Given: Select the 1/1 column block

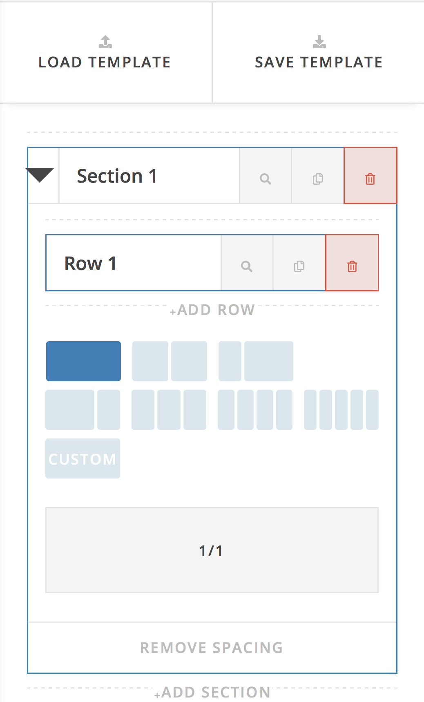Looking at the screenshot, I should click(x=212, y=550).
